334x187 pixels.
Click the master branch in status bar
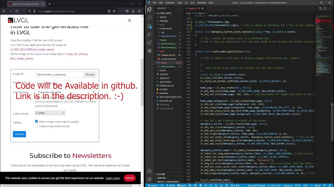153,185
